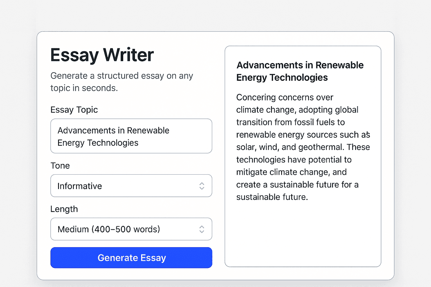Expand the Informative tone combo box

point(131,186)
